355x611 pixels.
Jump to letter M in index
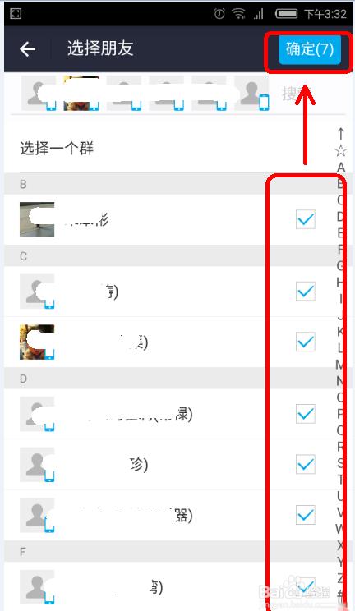coord(340,365)
